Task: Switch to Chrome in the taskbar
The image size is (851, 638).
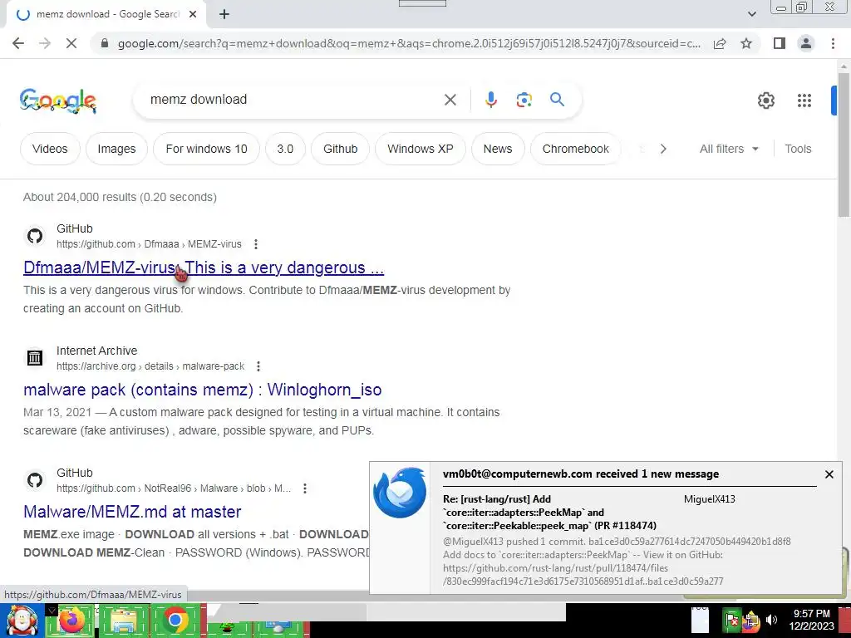Action: (x=175, y=621)
